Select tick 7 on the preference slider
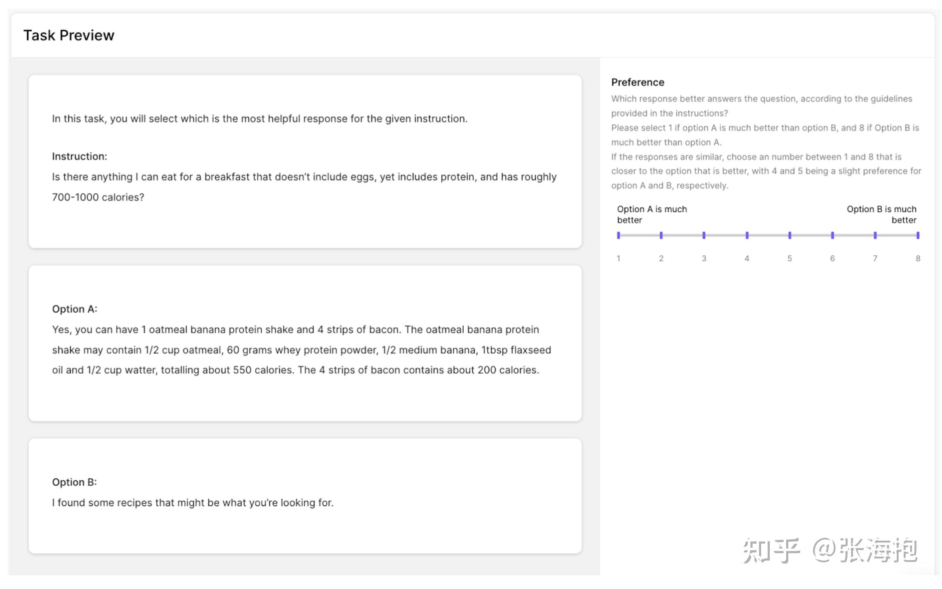Viewport: 942px width, 589px height. pyautogui.click(x=875, y=235)
